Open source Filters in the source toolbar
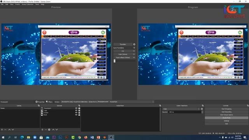249x140 pixels. pyautogui.click(x=49, y=102)
